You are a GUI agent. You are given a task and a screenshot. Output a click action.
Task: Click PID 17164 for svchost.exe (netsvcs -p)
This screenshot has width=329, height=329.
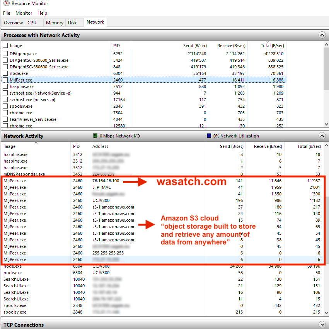tap(119, 100)
